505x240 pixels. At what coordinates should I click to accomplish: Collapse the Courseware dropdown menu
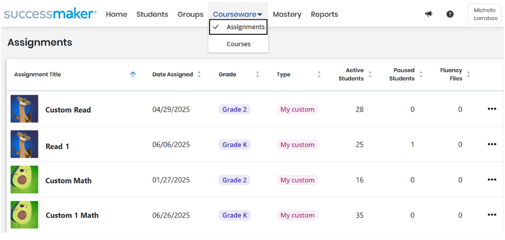point(237,14)
